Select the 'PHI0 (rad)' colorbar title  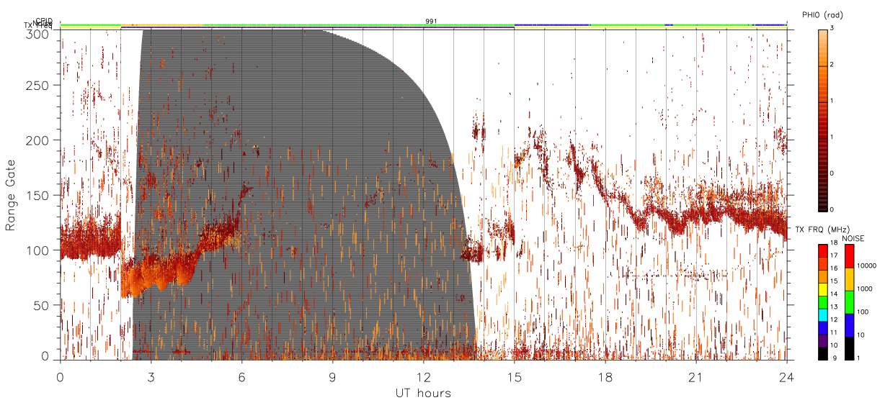822,15
